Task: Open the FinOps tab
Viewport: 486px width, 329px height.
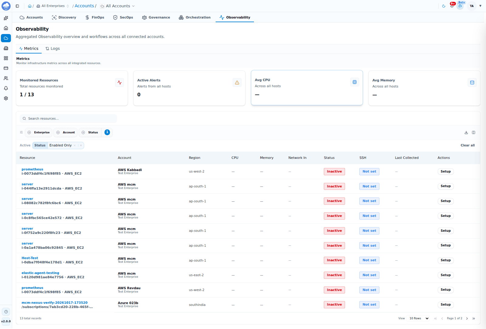Action: pyautogui.click(x=95, y=18)
